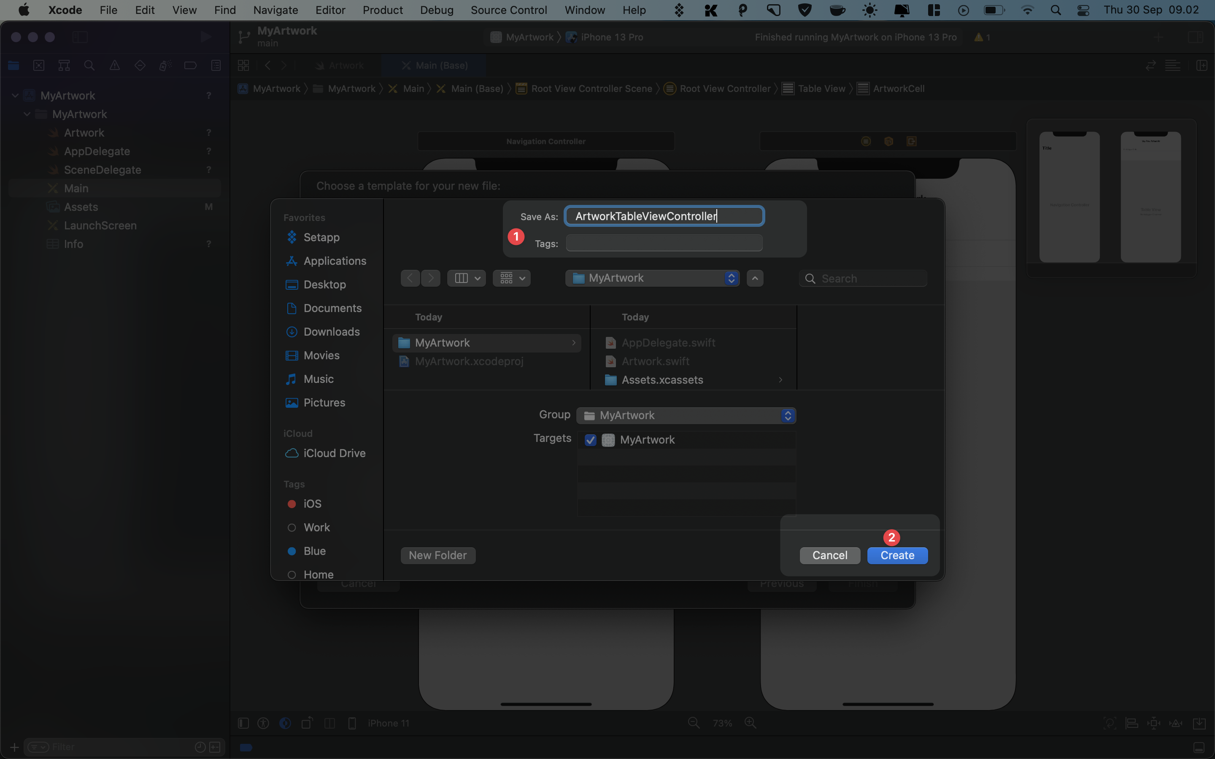Open the Group MyArtwork dropdown
This screenshot has height=759, width=1215.
[686, 416]
